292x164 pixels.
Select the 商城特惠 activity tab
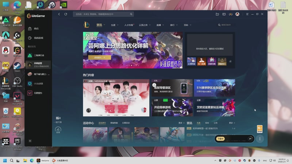114,123
